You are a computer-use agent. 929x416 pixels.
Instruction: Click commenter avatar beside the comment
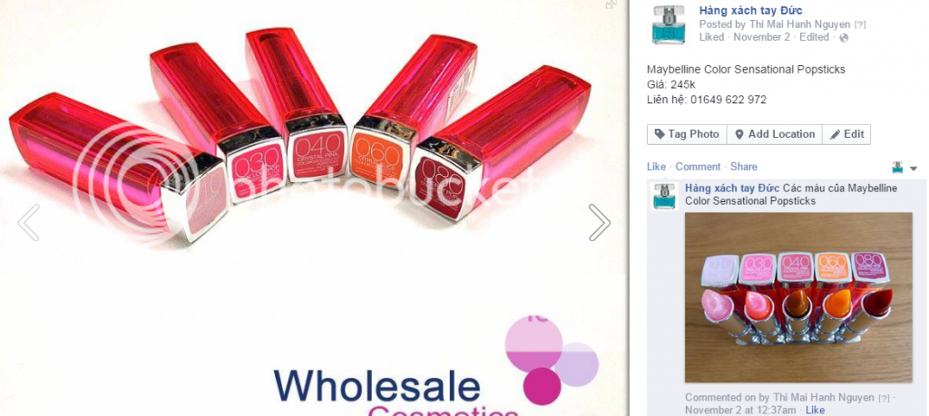pos(664,196)
